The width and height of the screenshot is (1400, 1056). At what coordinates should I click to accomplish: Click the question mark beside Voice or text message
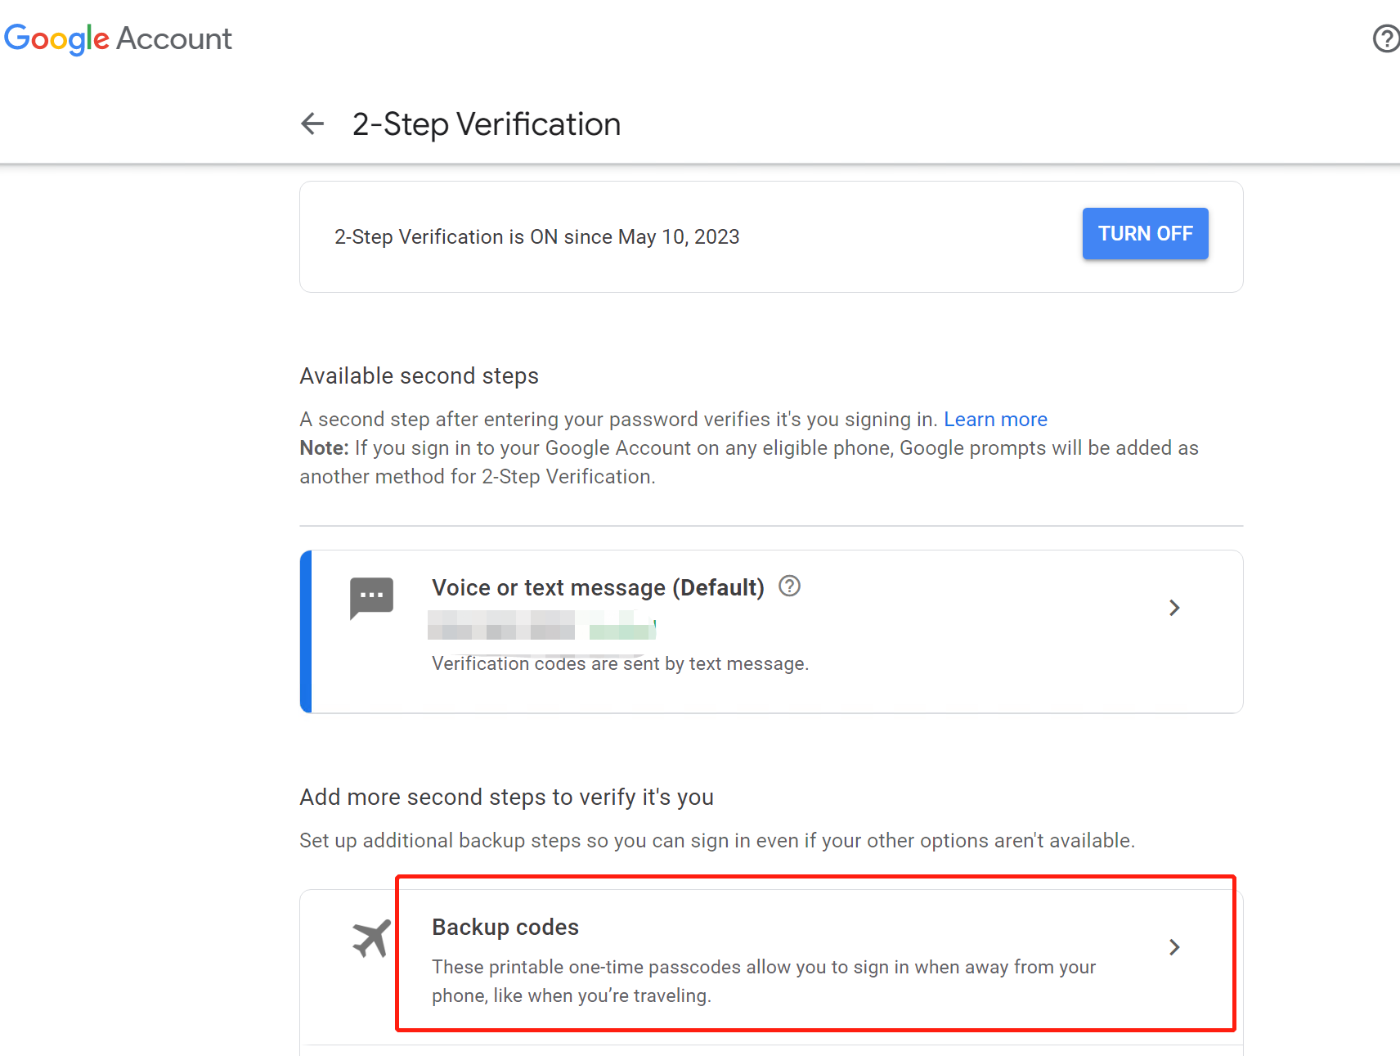coord(789,586)
